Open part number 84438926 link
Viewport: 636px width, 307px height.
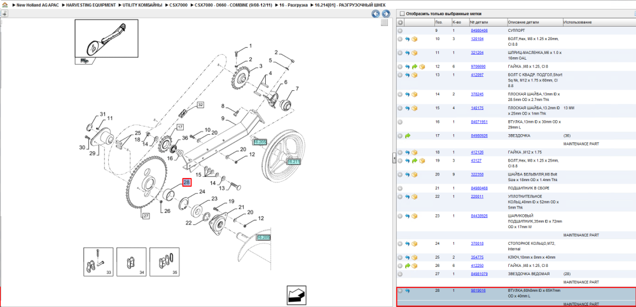[x=479, y=215]
